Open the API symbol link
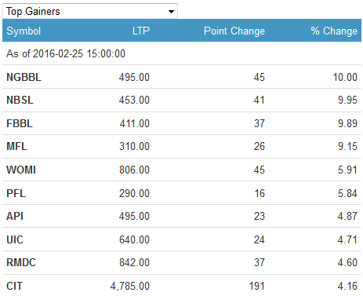The image size is (363, 296). click(x=15, y=216)
